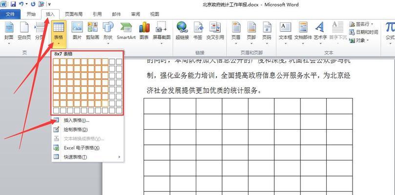Click the Redo icon in quick access toolbar

point(33,4)
